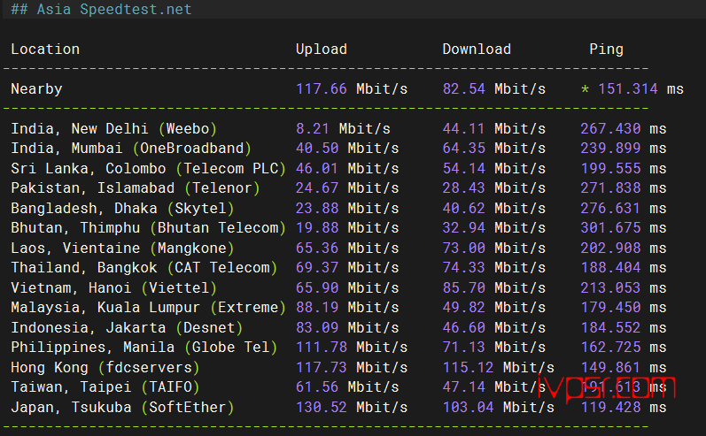Click 'Bhutan, Thimphu (Bhutan Telecom)' text
Screen dimensions: 706x436
(148, 228)
